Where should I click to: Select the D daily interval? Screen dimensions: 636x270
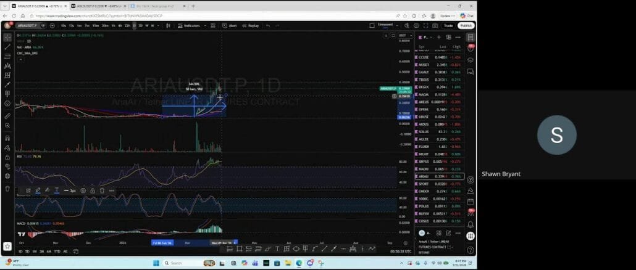click(134, 25)
